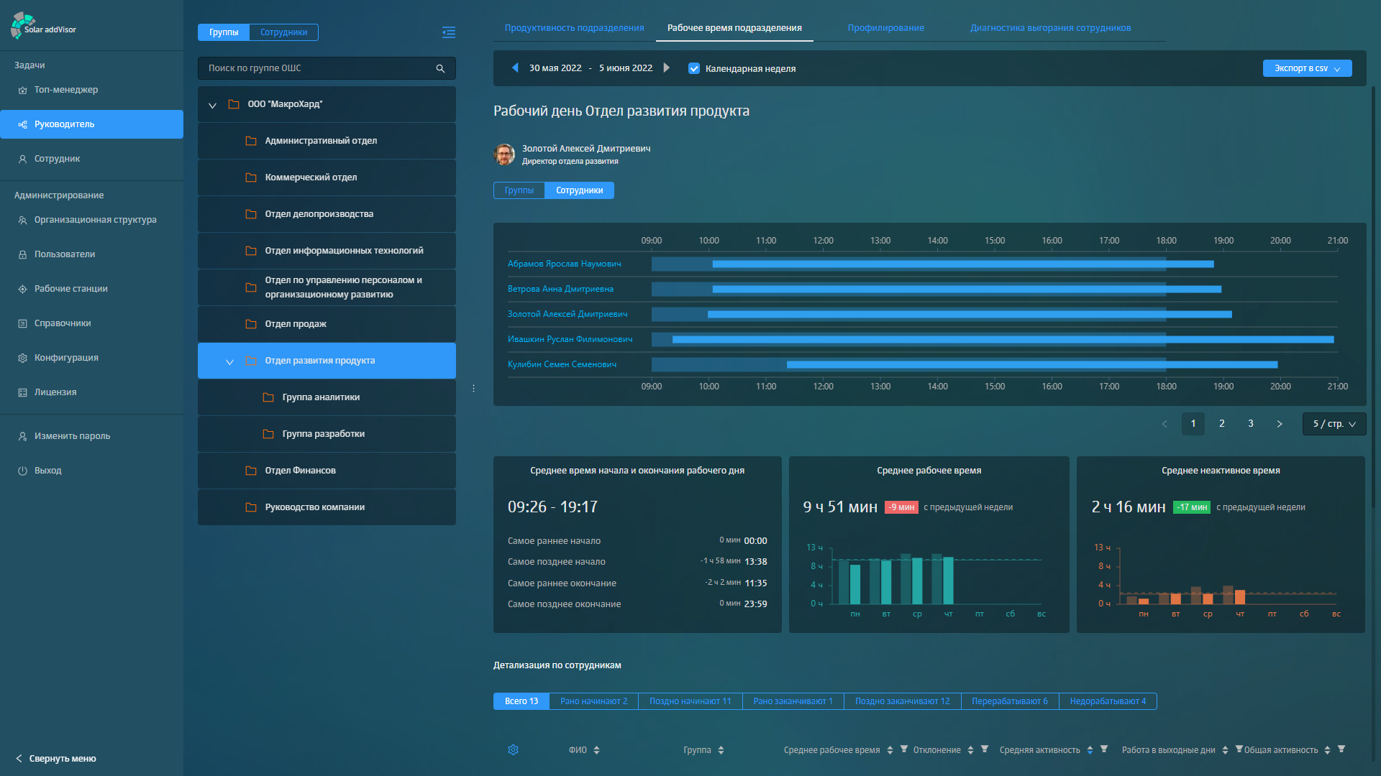Click employee link Ивашкин Руслан Филимонович
The height and width of the screenshot is (776, 1381).
(570, 339)
